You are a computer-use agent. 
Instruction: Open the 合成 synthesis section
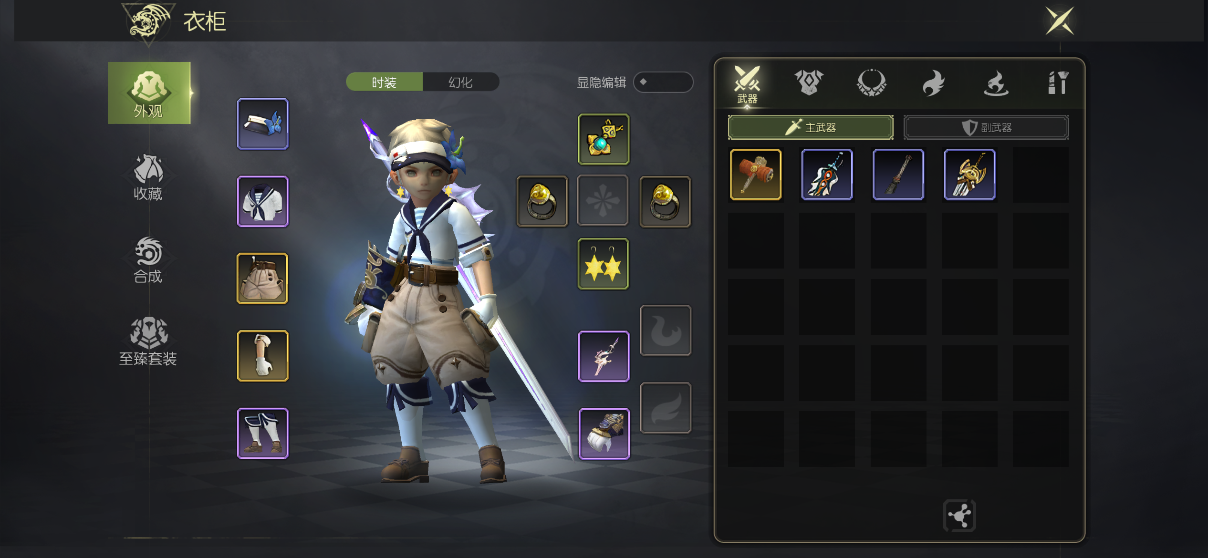click(148, 260)
